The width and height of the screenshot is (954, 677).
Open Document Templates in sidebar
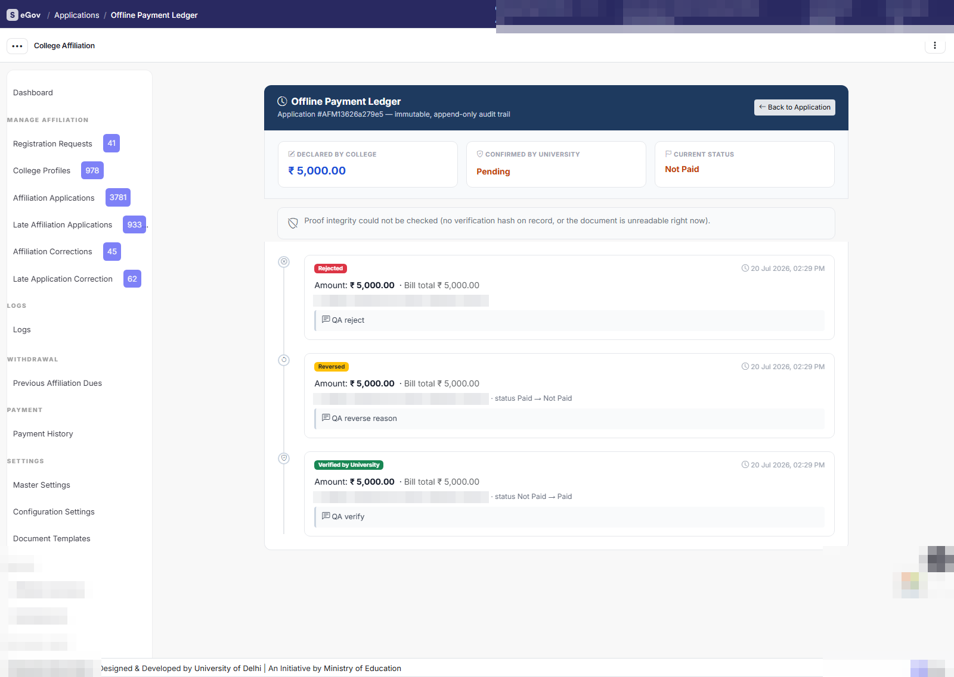click(x=52, y=539)
